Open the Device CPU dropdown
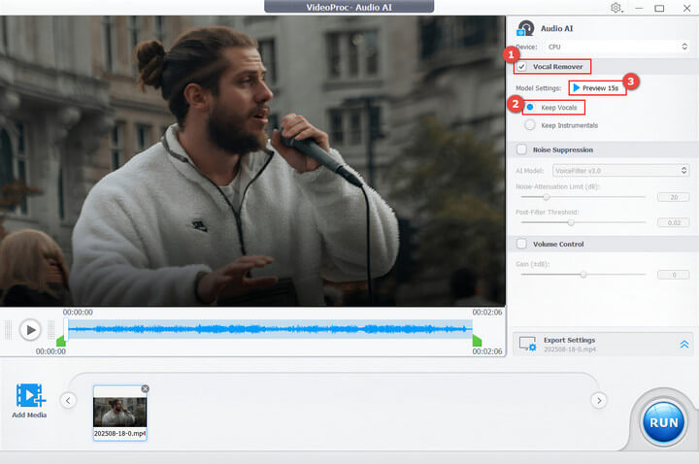Viewport: 699px width, 464px height. 617,47
